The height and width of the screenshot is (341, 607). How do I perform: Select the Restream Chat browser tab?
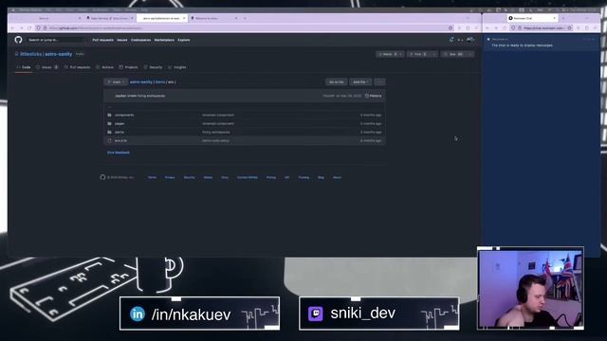tap(533, 18)
